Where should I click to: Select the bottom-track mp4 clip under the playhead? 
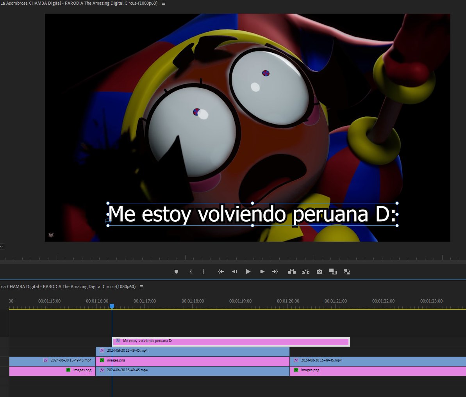(193, 371)
